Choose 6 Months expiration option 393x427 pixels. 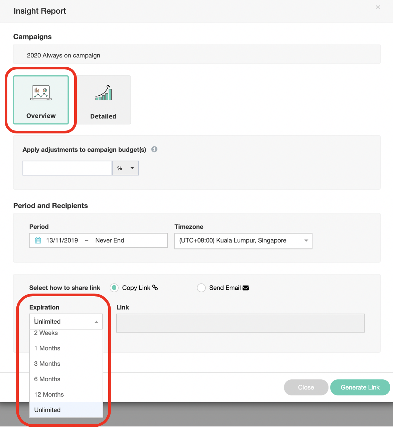(x=47, y=379)
